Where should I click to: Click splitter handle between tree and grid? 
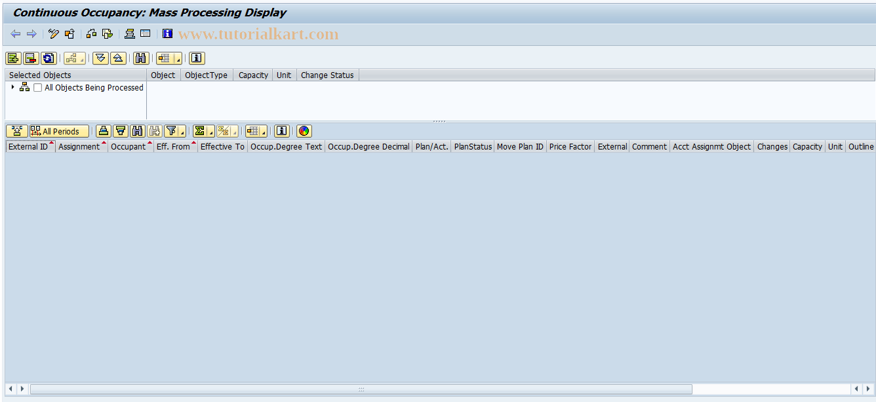click(439, 121)
